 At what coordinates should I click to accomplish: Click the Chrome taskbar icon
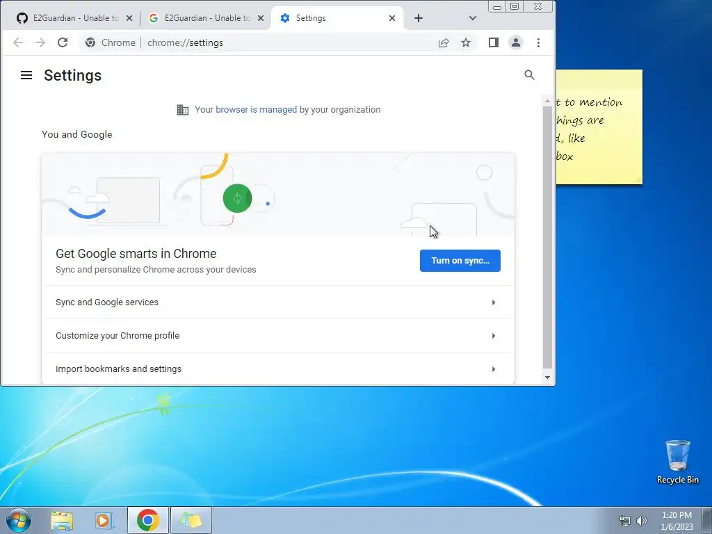[x=148, y=520]
